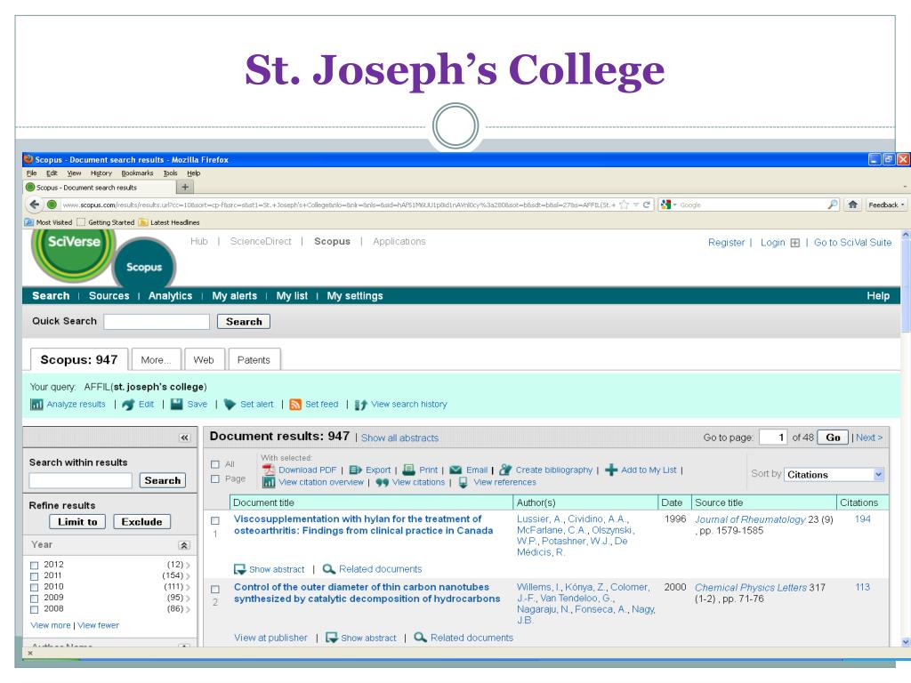The width and height of the screenshot is (911, 683).
Task: Select checkbox for result 1 Viscosupplementation
Action: click(215, 520)
